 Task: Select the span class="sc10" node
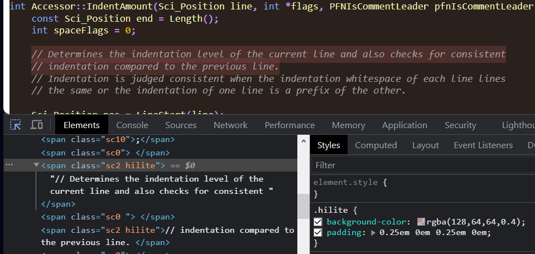coord(108,140)
